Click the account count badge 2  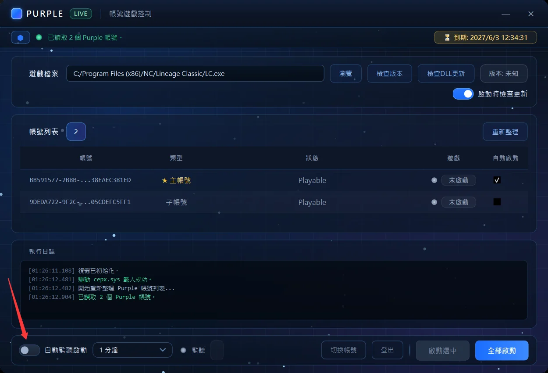point(76,132)
